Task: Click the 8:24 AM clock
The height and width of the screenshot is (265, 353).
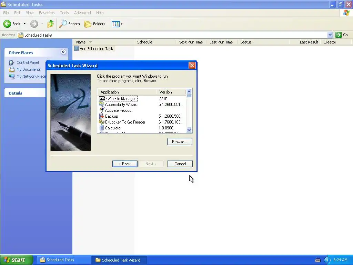Action: pyautogui.click(x=340, y=260)
